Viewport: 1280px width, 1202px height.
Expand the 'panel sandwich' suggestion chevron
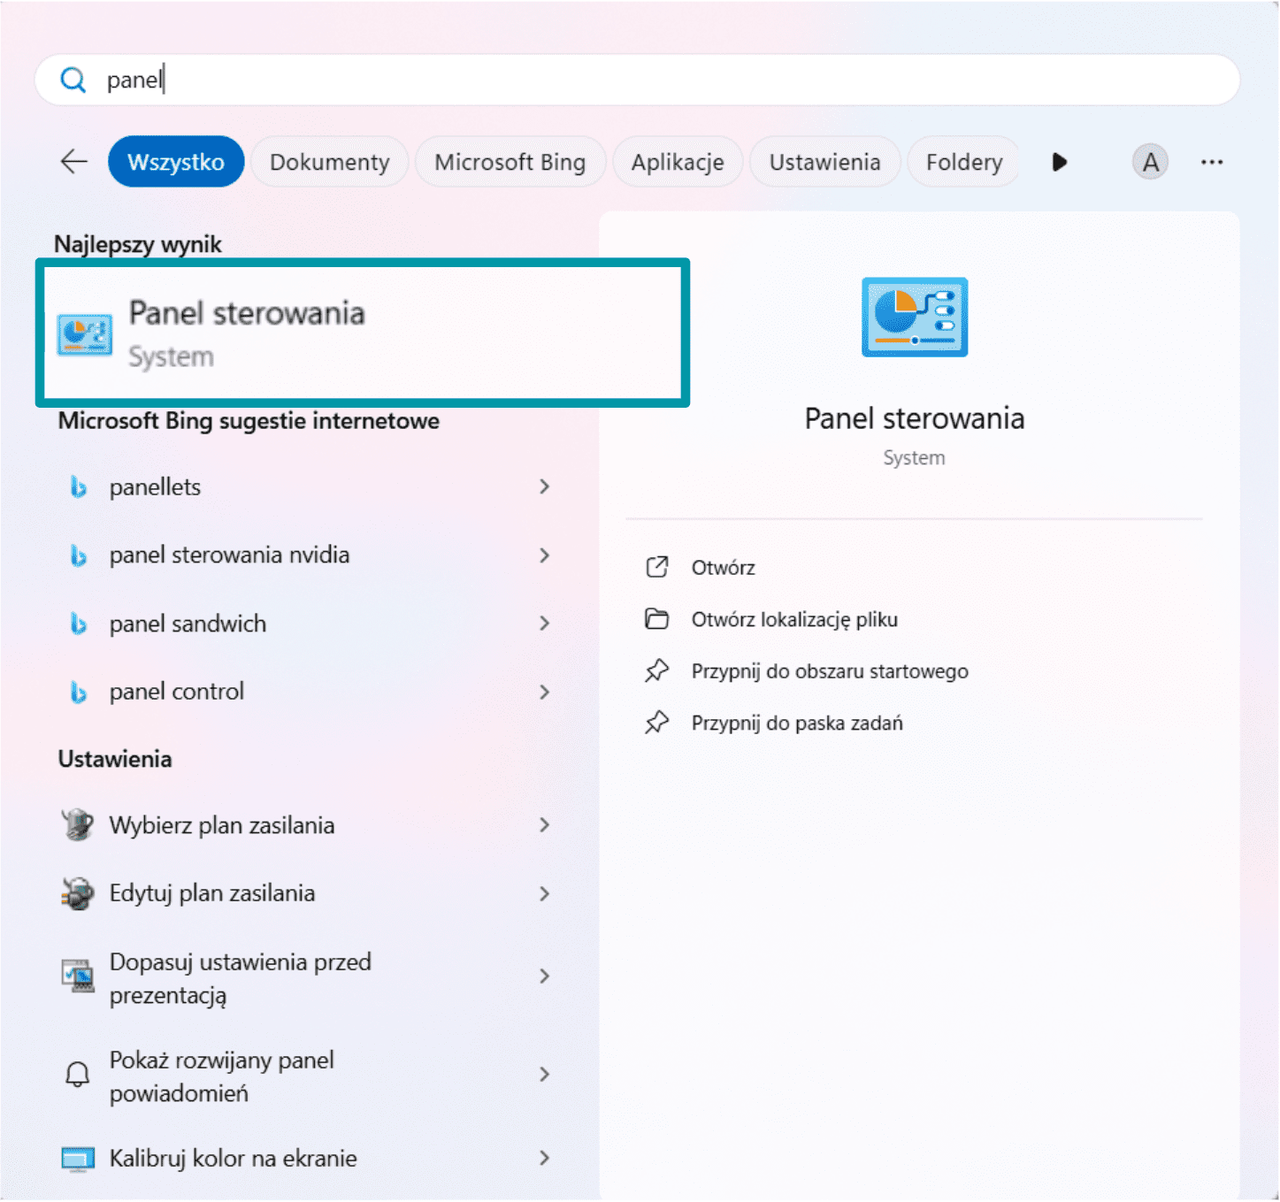[544, 624]
